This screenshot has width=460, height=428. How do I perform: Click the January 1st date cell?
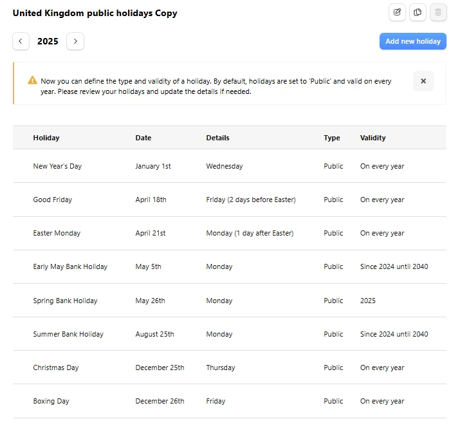tap(153, 166)
